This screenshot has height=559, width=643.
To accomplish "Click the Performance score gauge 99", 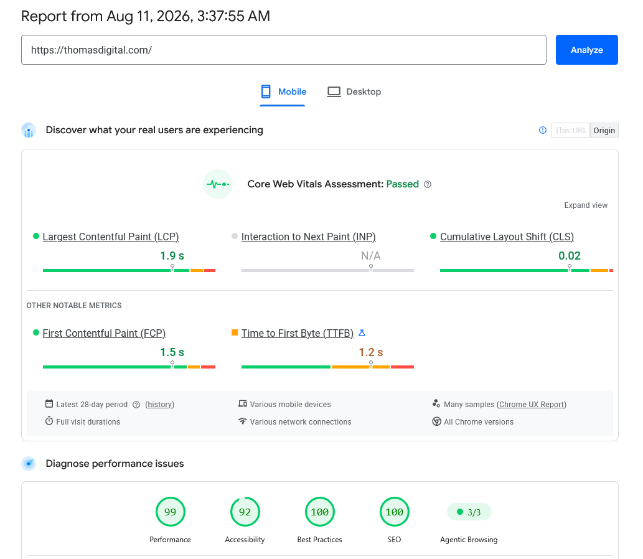I will tap(170, 512).
